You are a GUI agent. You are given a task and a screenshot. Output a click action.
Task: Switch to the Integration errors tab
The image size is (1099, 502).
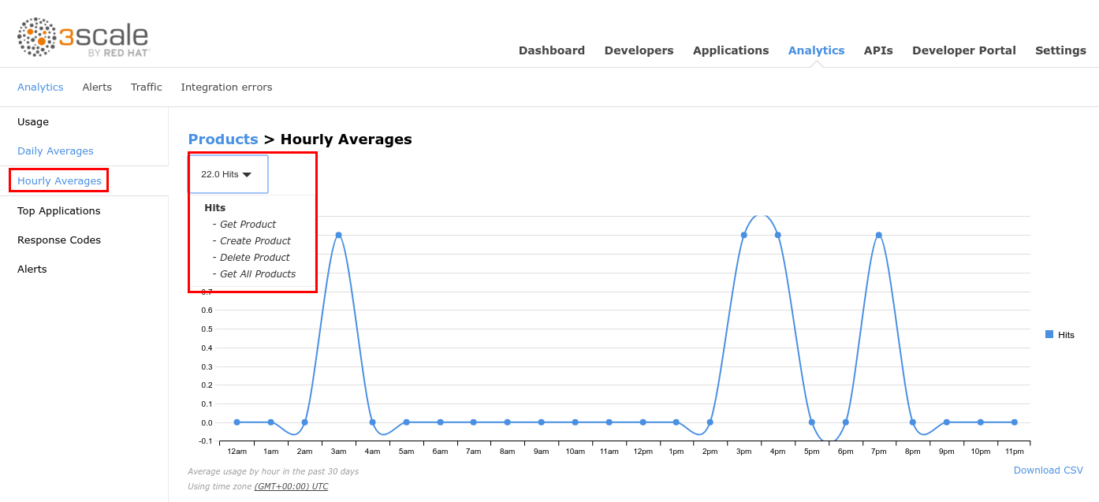coord(226,87)
